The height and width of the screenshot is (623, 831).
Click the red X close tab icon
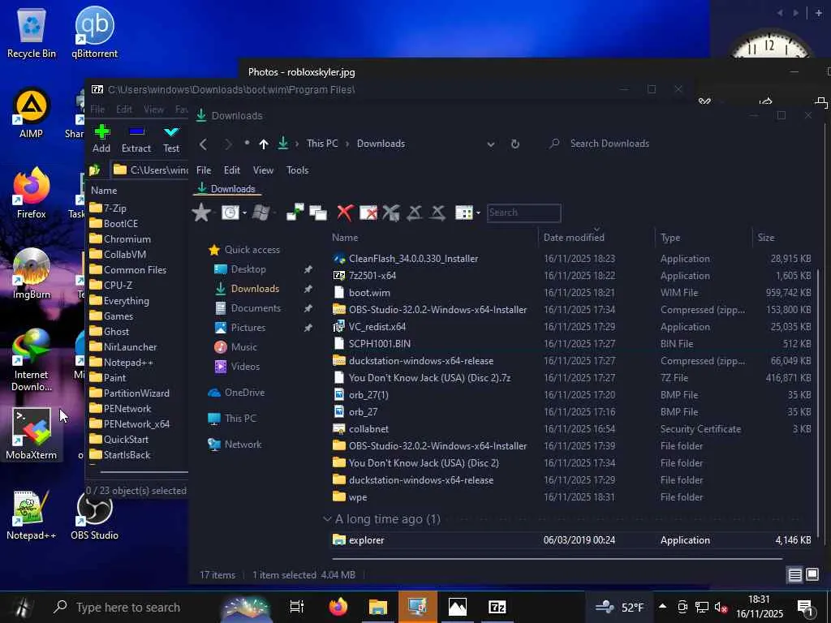tap(344, 213)
